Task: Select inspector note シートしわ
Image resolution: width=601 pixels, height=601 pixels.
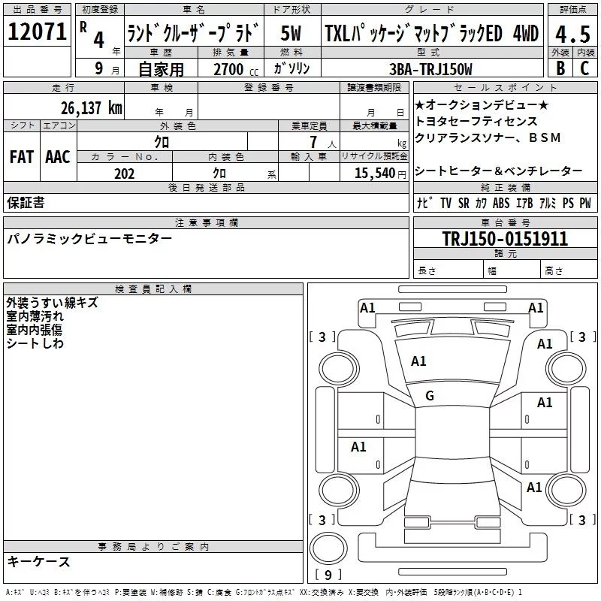Action: tap(35, 343)
